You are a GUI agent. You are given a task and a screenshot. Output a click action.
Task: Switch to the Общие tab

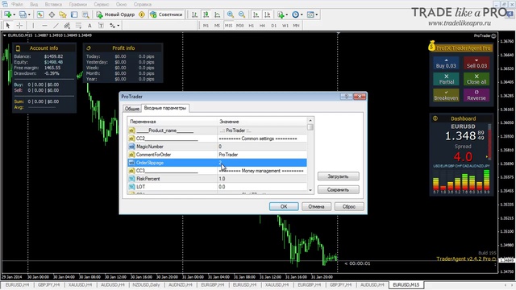point(131,109)
